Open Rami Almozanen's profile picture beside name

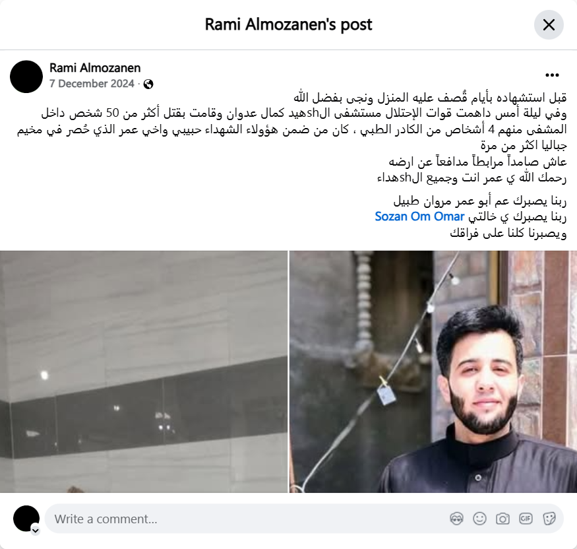tap(26, 77)
